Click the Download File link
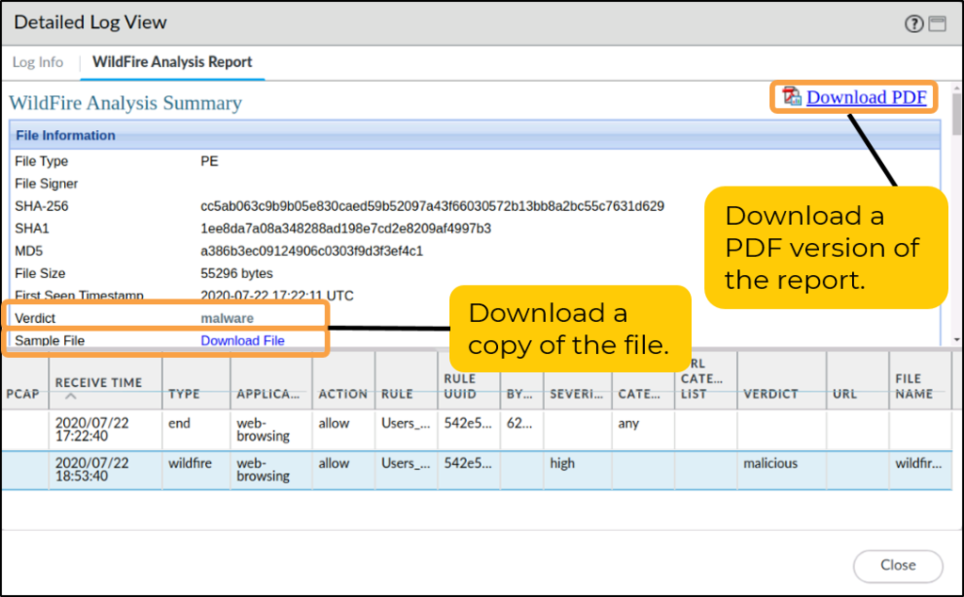Screen dimensions: 964x597 (x=242, y=341)
